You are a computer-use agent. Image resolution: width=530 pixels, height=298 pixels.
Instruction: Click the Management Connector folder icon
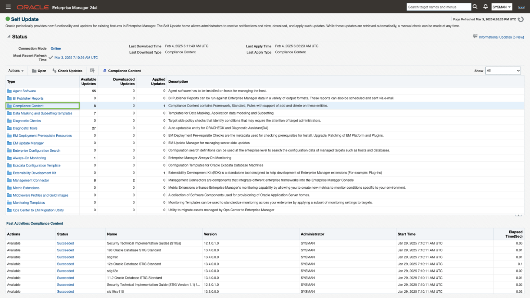pyautogui.click(x=9, y=181)
